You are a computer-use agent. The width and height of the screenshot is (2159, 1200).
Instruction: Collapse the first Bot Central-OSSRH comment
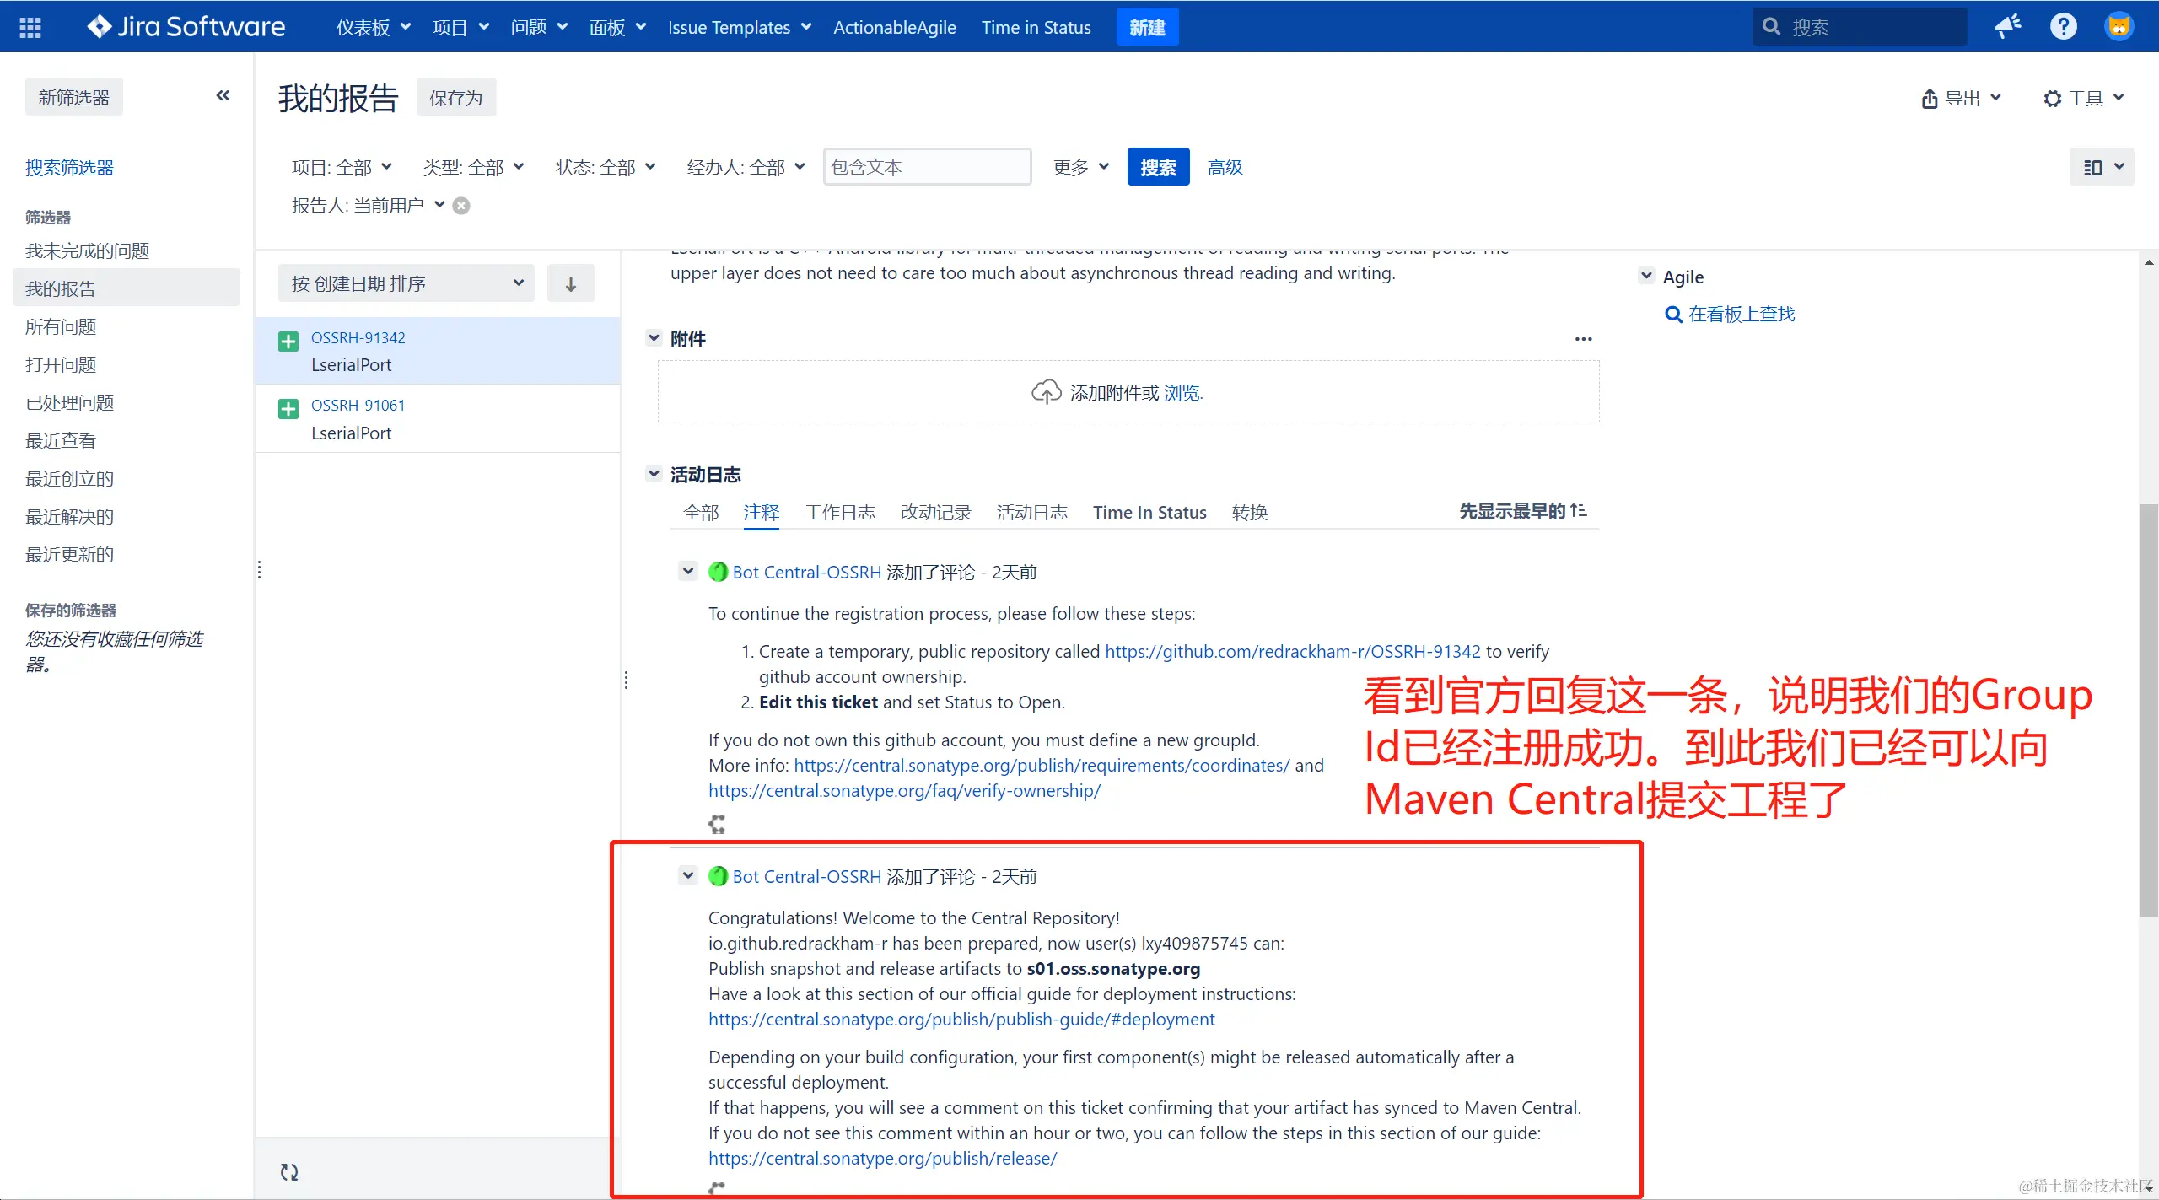tap(688, 572)
